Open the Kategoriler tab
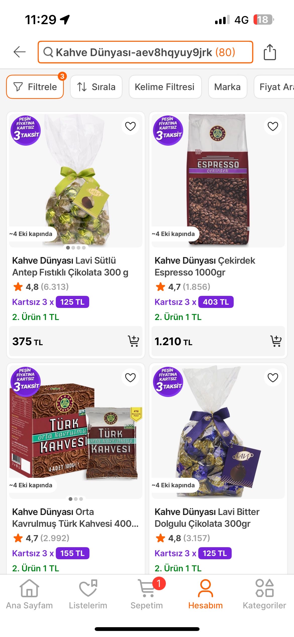The width and height of the screenshot is (294, 637). pyautogui.click(x=264, y=594)
